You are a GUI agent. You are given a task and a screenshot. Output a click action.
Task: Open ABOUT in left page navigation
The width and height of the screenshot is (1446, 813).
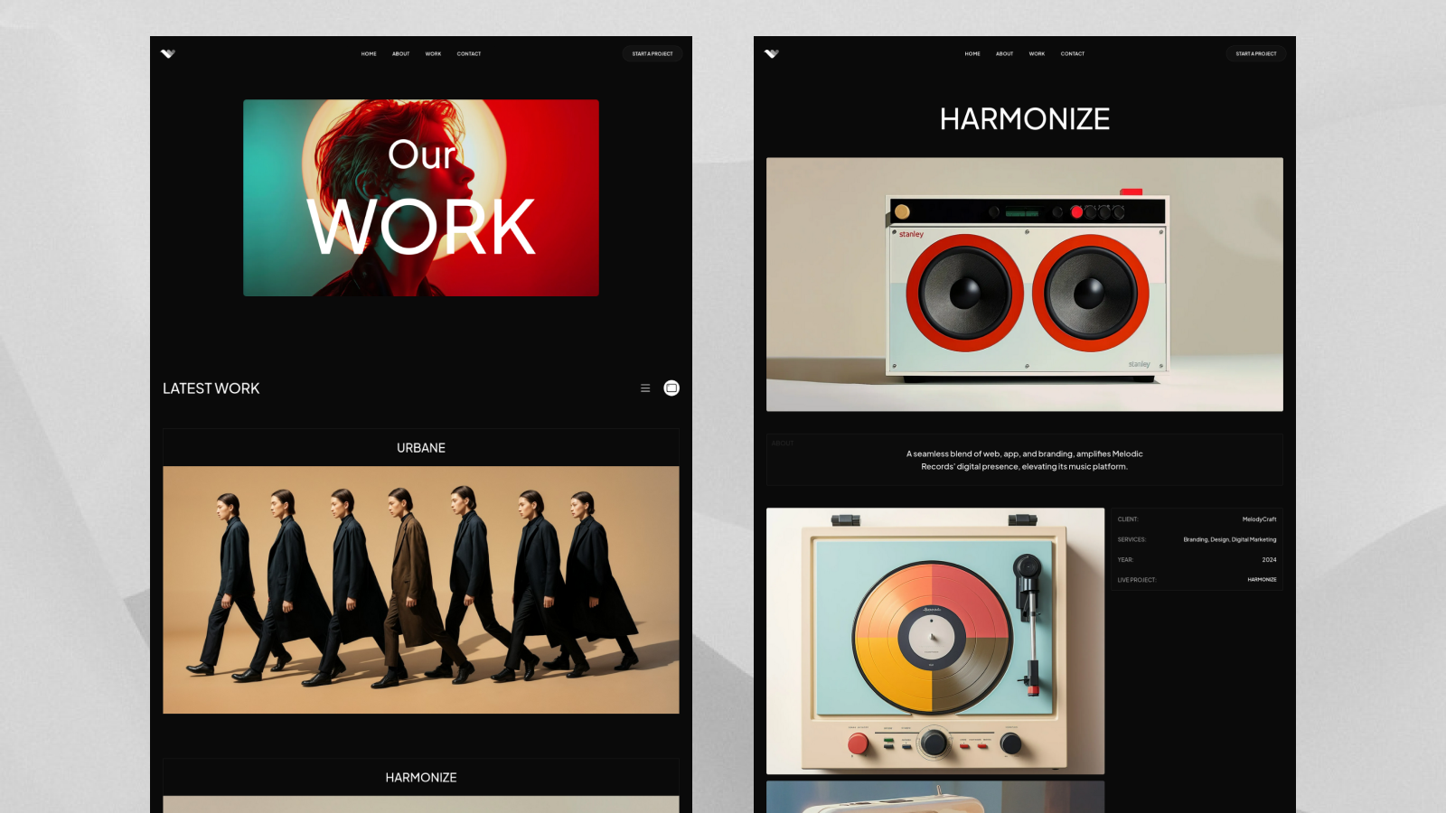(401, 54)
